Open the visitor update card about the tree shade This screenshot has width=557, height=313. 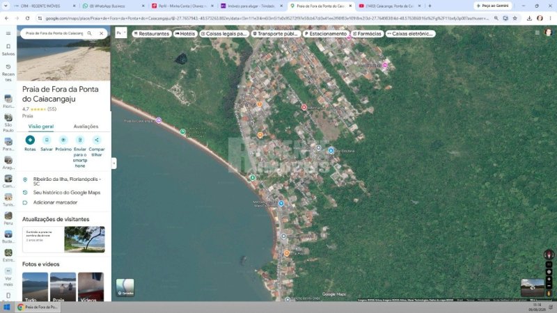click(63, 239)
